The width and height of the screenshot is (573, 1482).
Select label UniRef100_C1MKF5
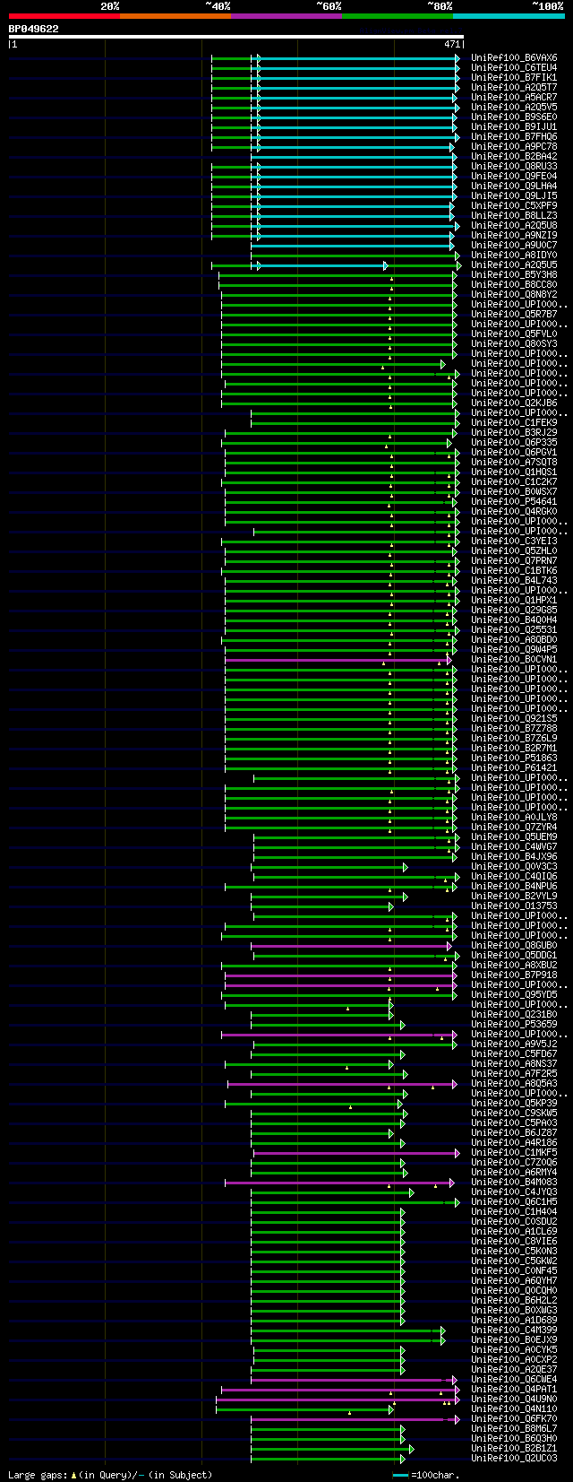click(514, 1152)
